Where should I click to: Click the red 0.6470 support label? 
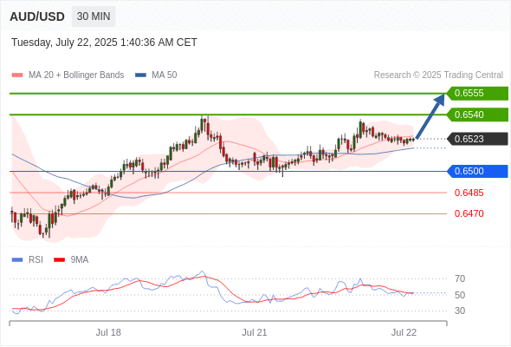(x=469, y=213)
